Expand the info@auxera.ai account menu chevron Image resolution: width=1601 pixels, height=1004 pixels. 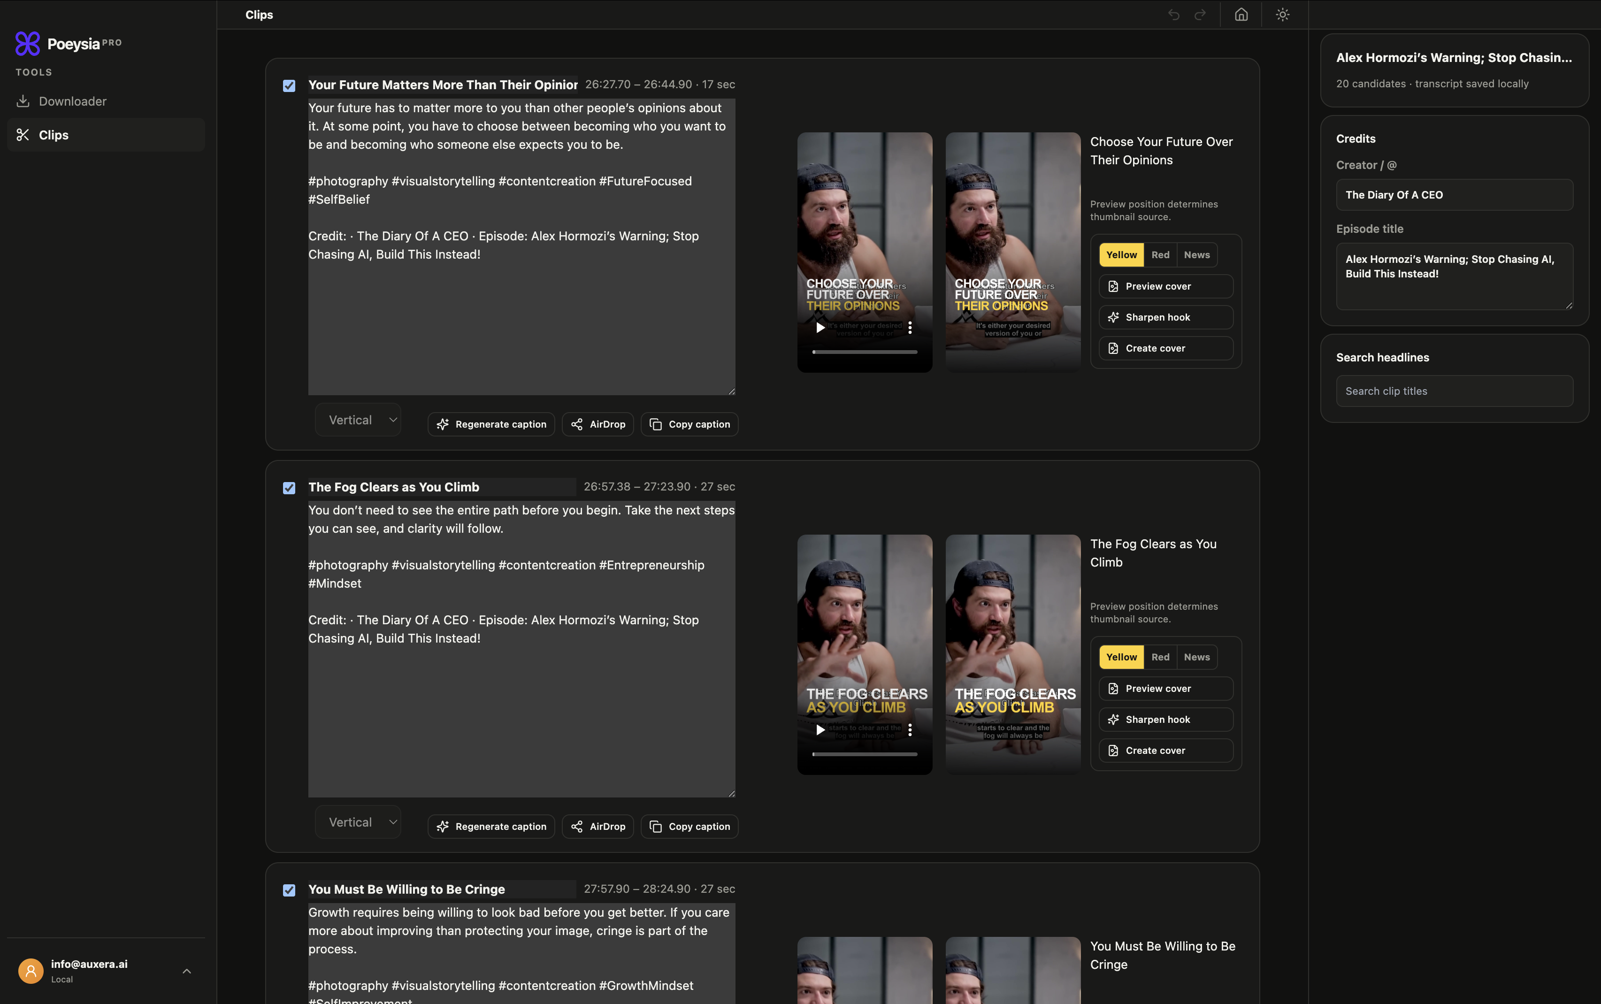coord(187,972)
